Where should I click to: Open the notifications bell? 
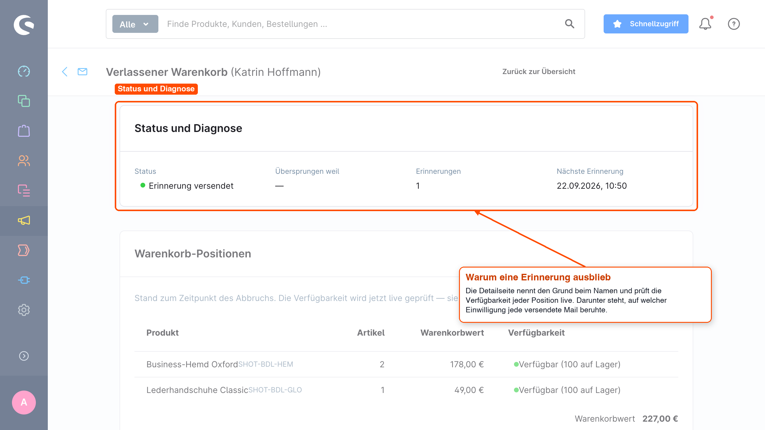pyautogui.click(x=705, y=24)
